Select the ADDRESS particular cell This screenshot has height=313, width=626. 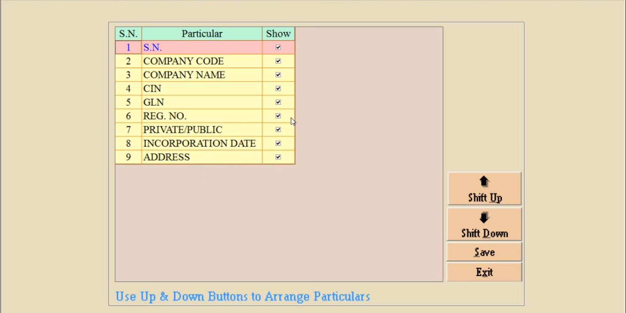(202, 157)
